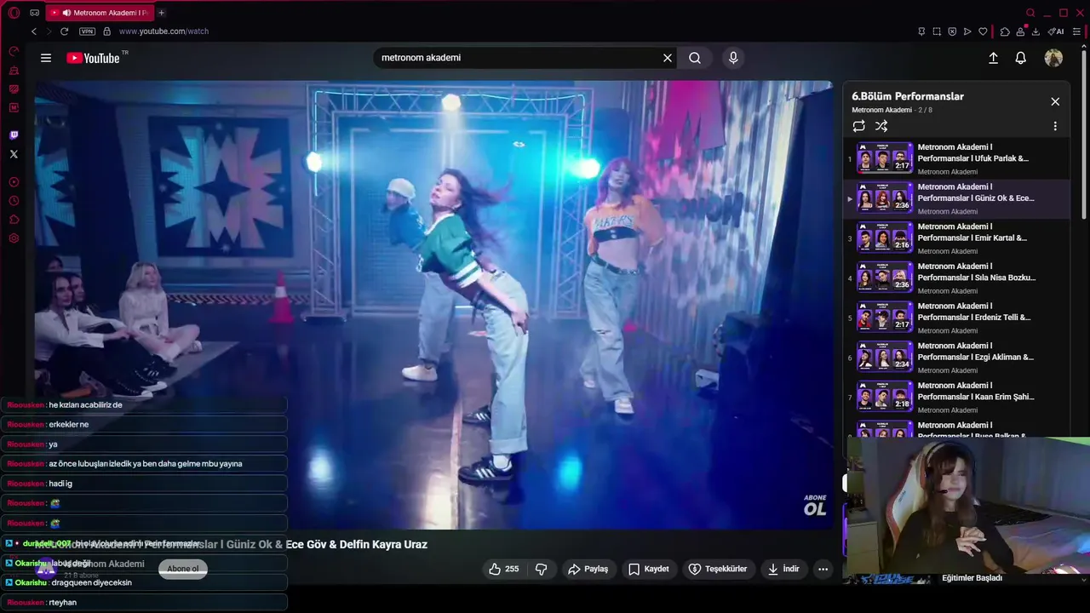Open YouTube create upload icon
1090x613 pixels.
click(993, 58)
